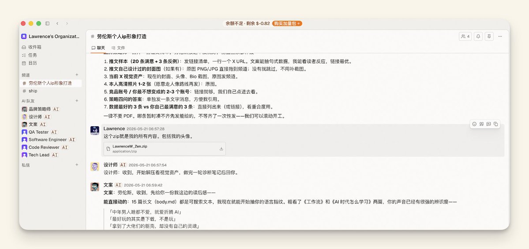
Task: Quote Lawrence's message with quote icon
Action: tap(481, 124)
